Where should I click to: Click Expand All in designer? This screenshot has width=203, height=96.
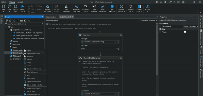(144, 21)
